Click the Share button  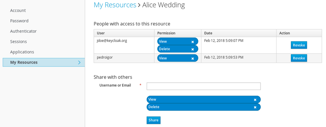coord(153,120)
